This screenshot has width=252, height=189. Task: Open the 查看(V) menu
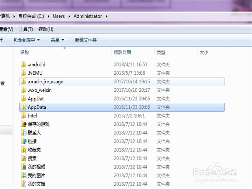(6, 29)
